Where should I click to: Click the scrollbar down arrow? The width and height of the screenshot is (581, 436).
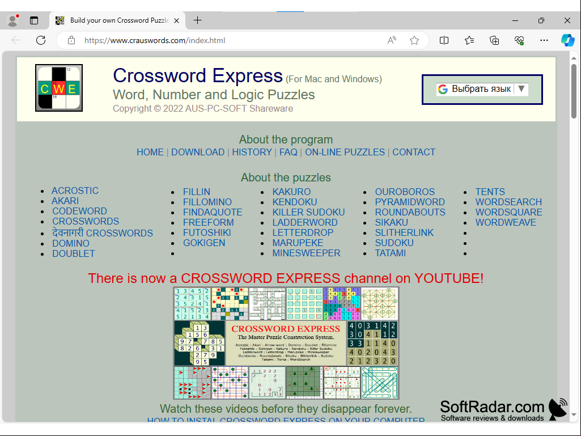(574, 415)
